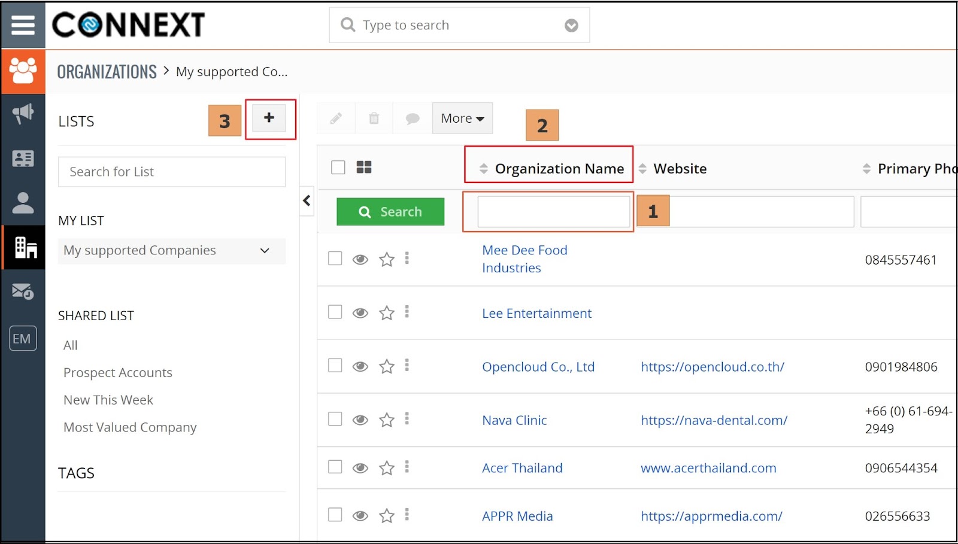Viewport: 958px width, 544px height.
Task: Select the Most Valued Company shared list
Action: point(130,427)
